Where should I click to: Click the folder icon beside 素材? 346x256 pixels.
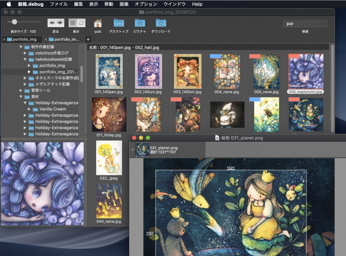(27, 97)
